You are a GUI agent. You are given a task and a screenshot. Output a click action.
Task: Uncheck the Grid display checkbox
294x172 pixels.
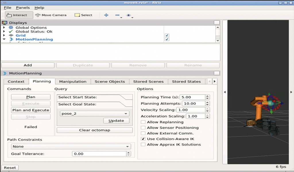pos(167,35)
